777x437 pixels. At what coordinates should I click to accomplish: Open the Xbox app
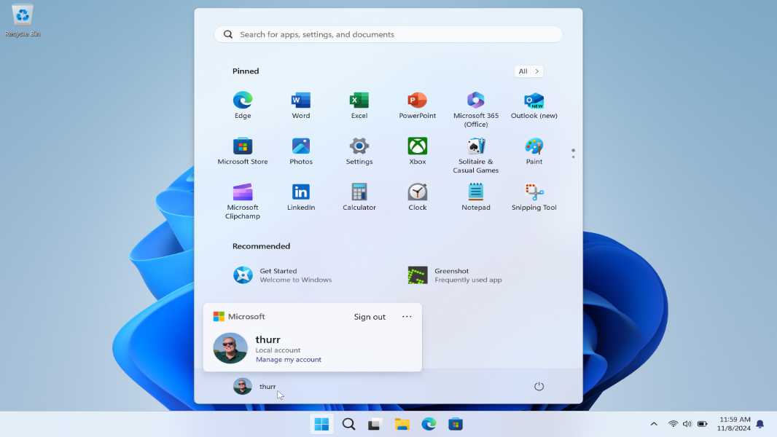pos(417,151)
